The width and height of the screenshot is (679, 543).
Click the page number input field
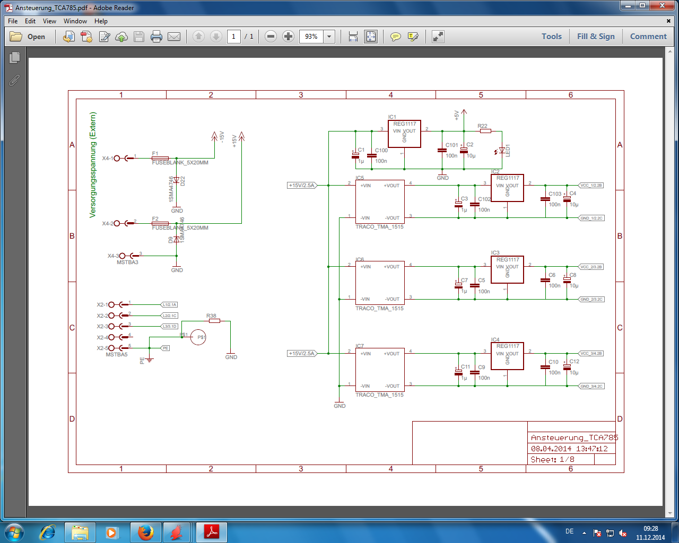click(x=233, y=37)
